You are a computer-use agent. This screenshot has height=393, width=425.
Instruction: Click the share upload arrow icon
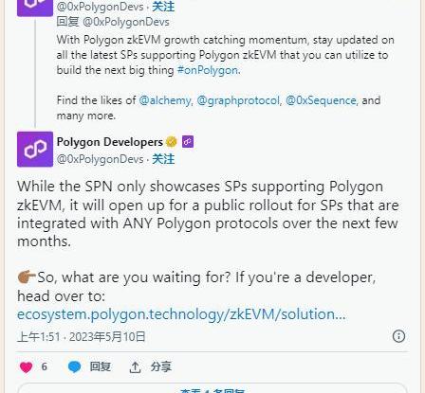click(x=135, y=367)
